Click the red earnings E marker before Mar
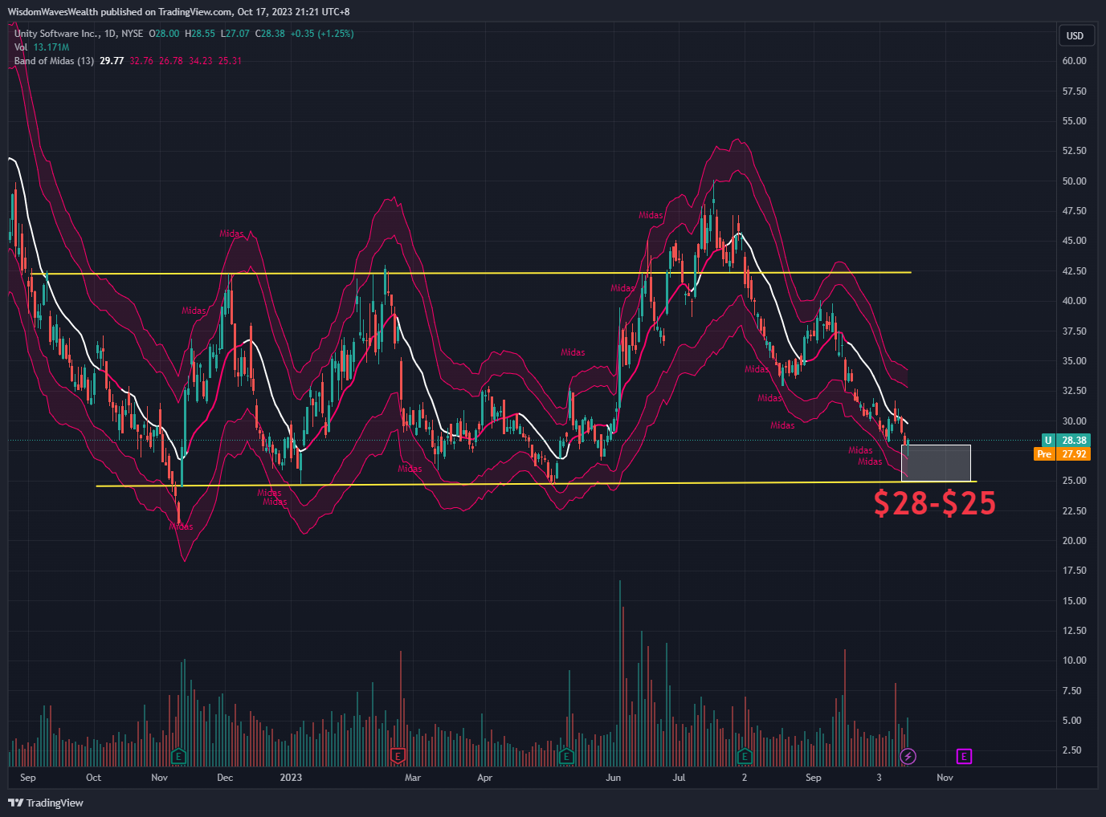Viewport: 1106px width, 817px height. tap(398, 756)
